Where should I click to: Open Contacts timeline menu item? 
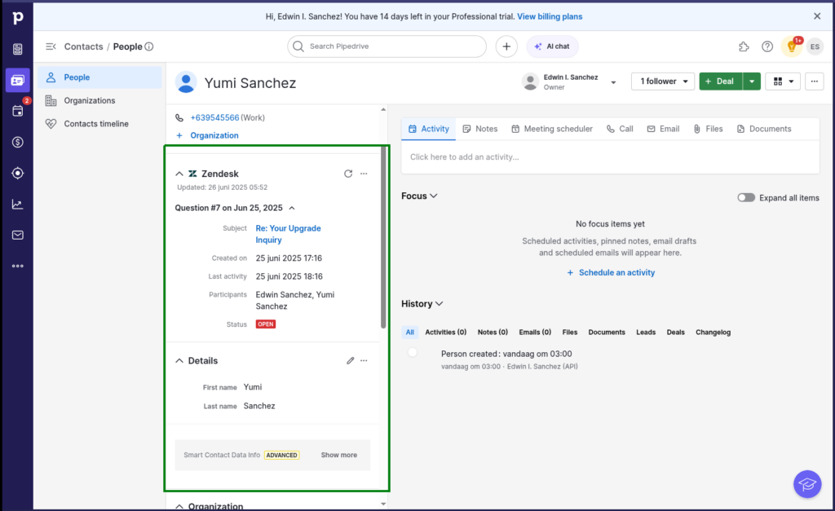[99, 124]
